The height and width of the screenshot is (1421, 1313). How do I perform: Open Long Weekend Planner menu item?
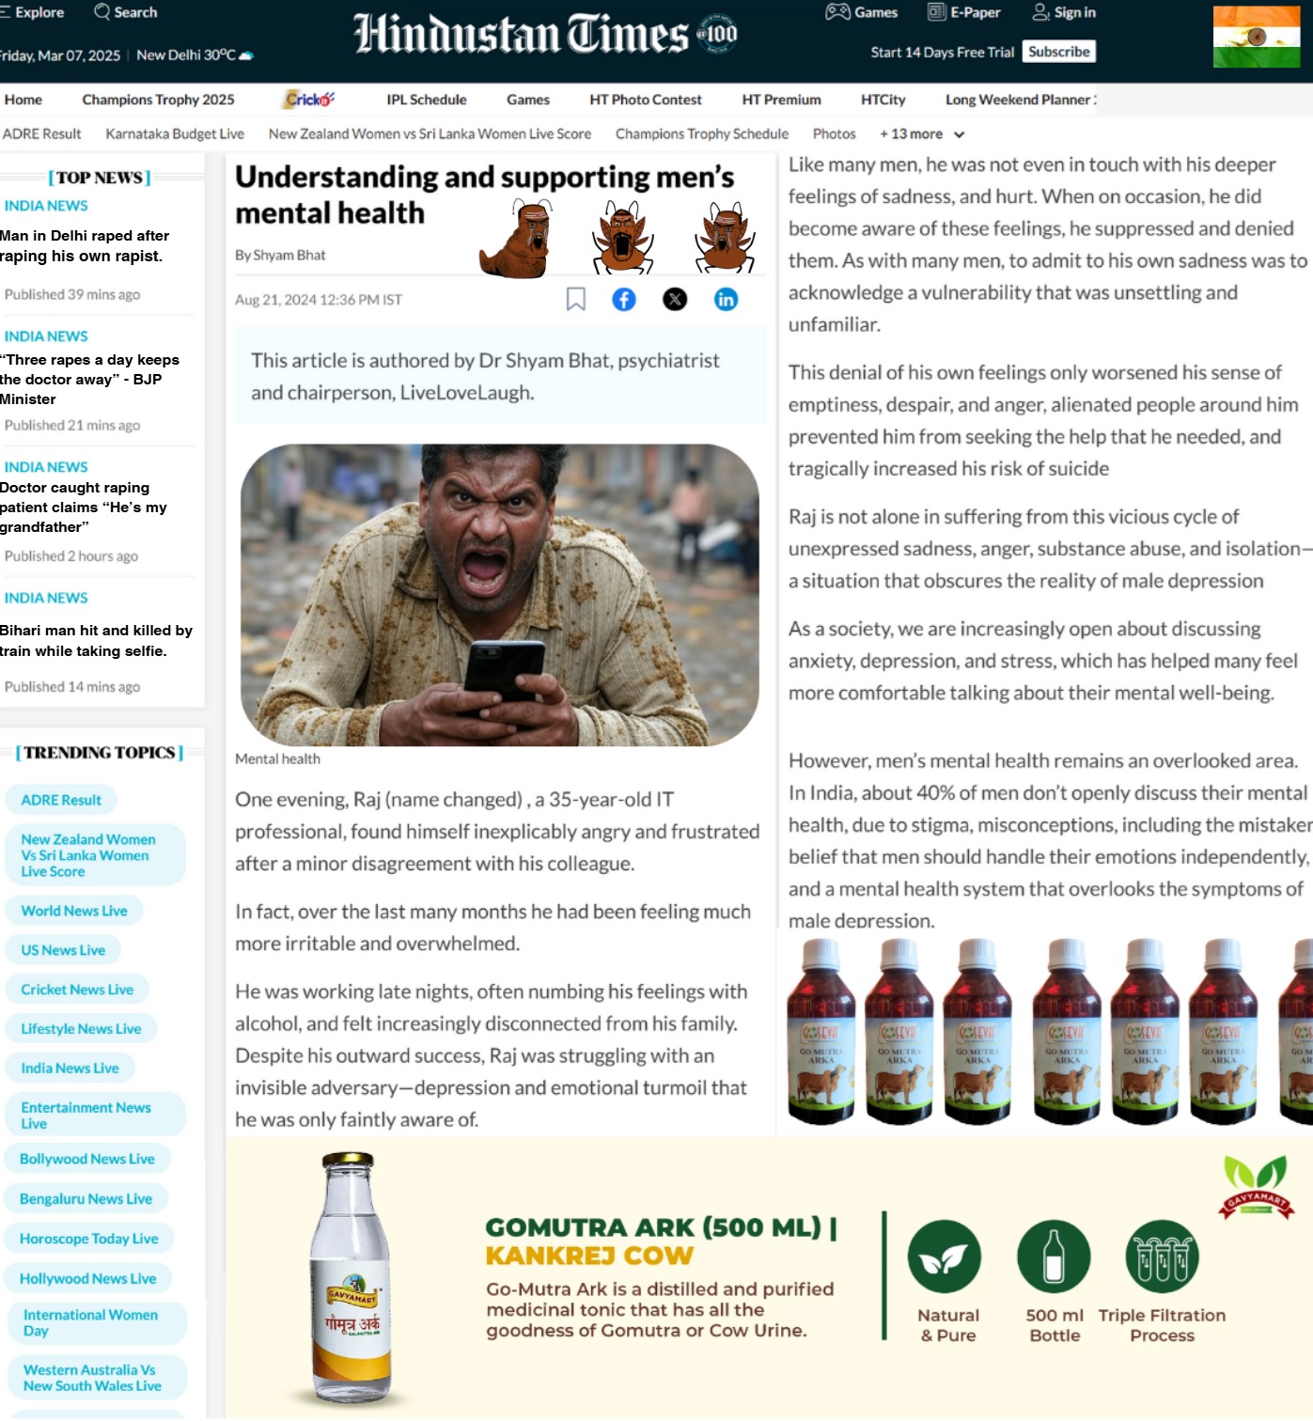[x=1021, y=100]
